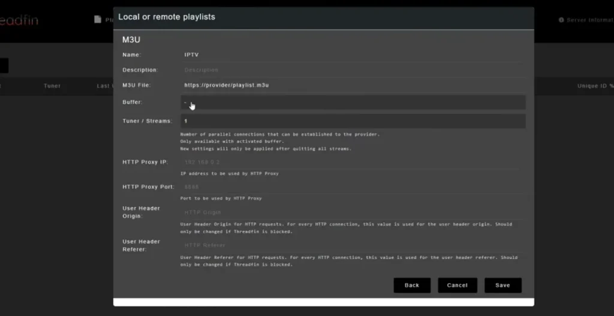Click the M3U heading text
This screenshot has height=316, width=614.
point(131,40)
